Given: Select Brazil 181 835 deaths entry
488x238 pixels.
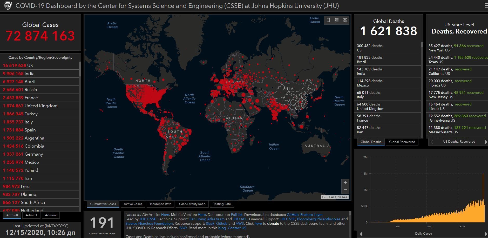Looking at the screenshot, I should pos(388,60).
